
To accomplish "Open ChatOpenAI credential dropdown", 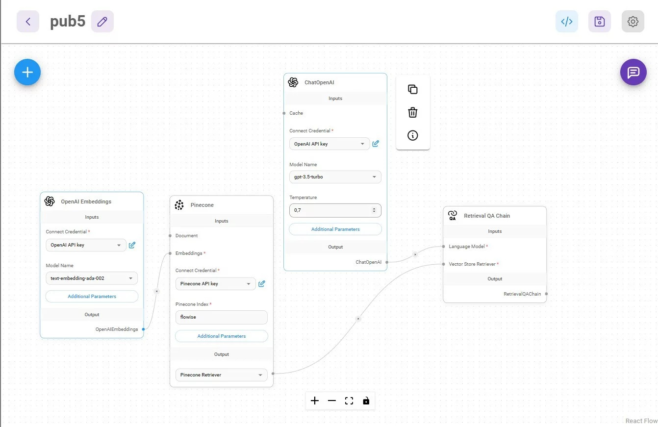I will point(329,144).
